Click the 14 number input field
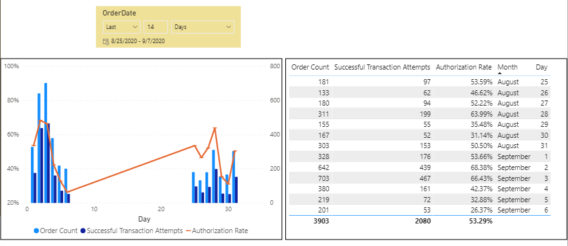The width and height of the screenshot is (568, 246). [x=156, y=27]
